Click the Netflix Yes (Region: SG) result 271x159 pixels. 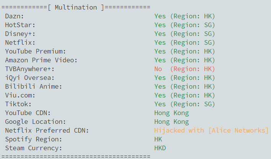coord(184,43)
